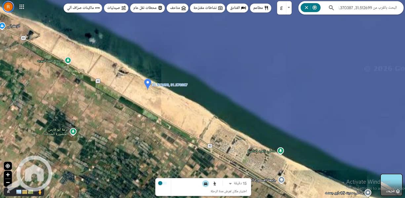Image resolution: width=405 pixels, height=198 pixels.
Task: Click the شاطئ زاهيه beach marker
Action: tap(280, 151)
